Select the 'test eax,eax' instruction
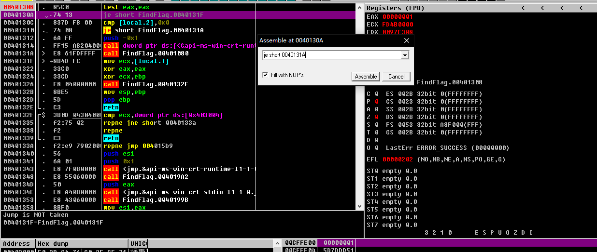 127,7
